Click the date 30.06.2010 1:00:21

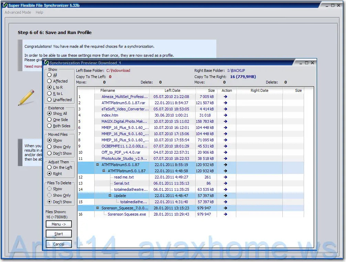pos(171,115)
